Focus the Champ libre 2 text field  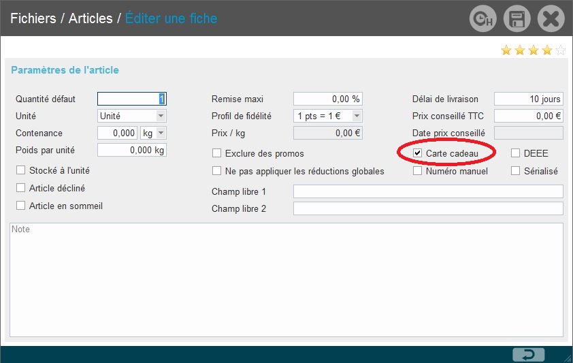point(428,208)
